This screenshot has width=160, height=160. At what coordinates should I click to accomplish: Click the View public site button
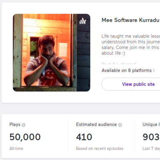(x=131, y=84)
